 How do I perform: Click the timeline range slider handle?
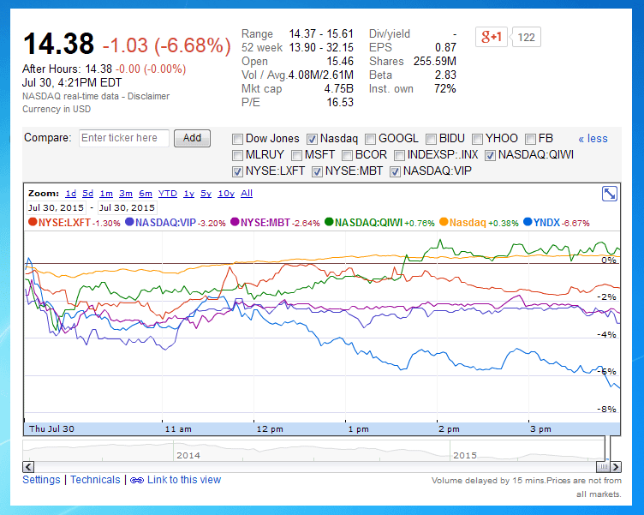604,467
